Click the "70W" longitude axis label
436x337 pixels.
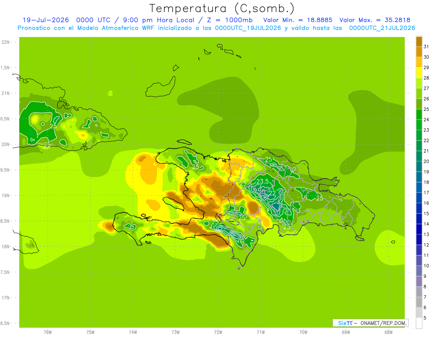(x=303, y=332)
